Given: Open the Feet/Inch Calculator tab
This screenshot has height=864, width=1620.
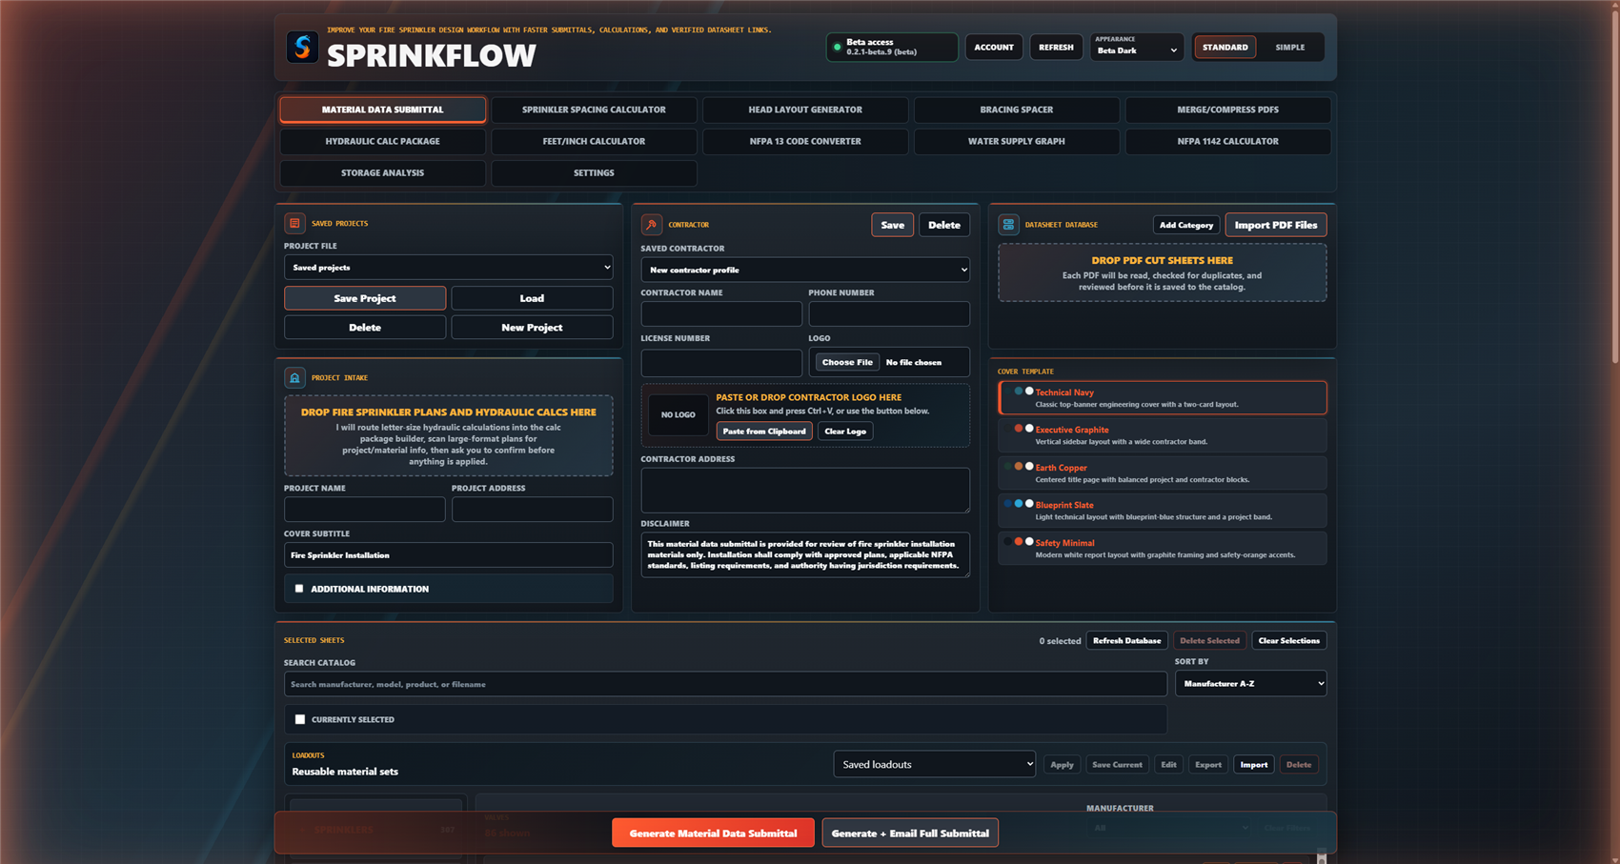Looking at the screenshot, I should (x=594, y=141).
